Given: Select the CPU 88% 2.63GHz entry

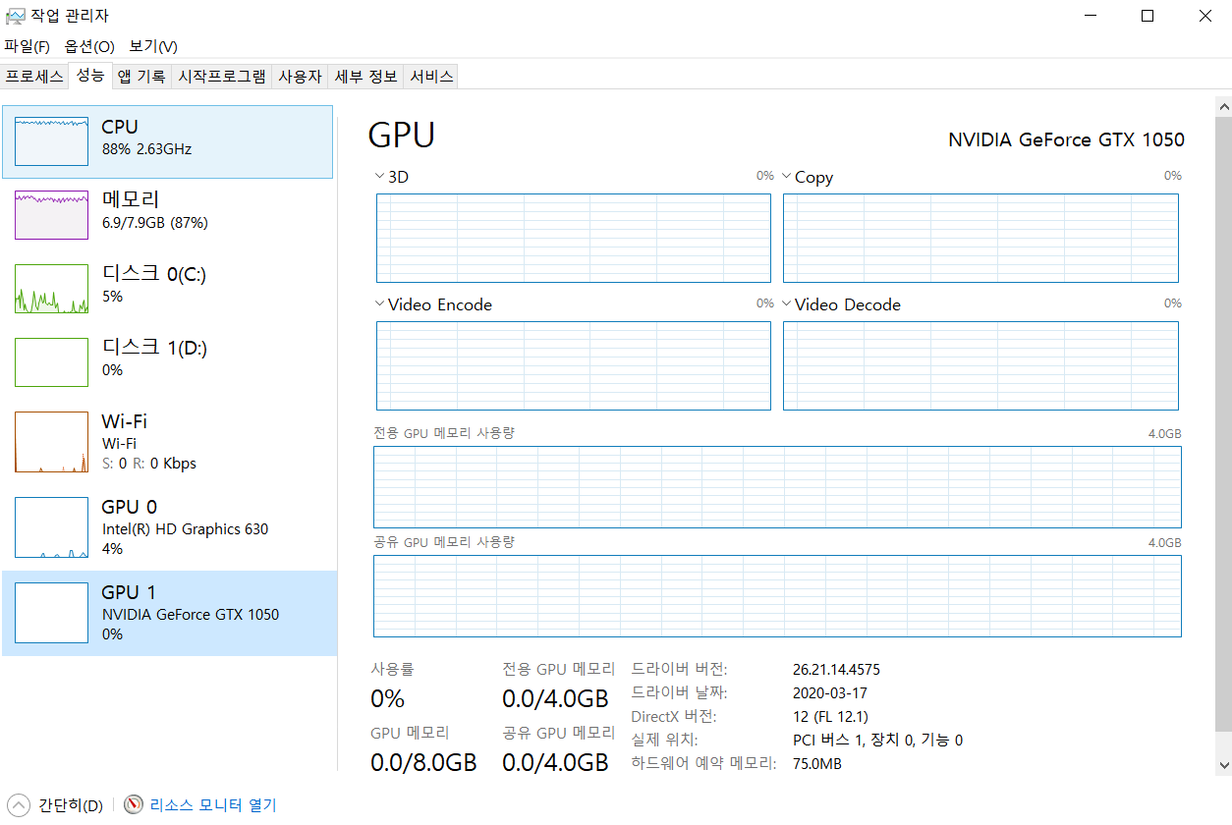Looking at the screenshot, I should point(168,142).
